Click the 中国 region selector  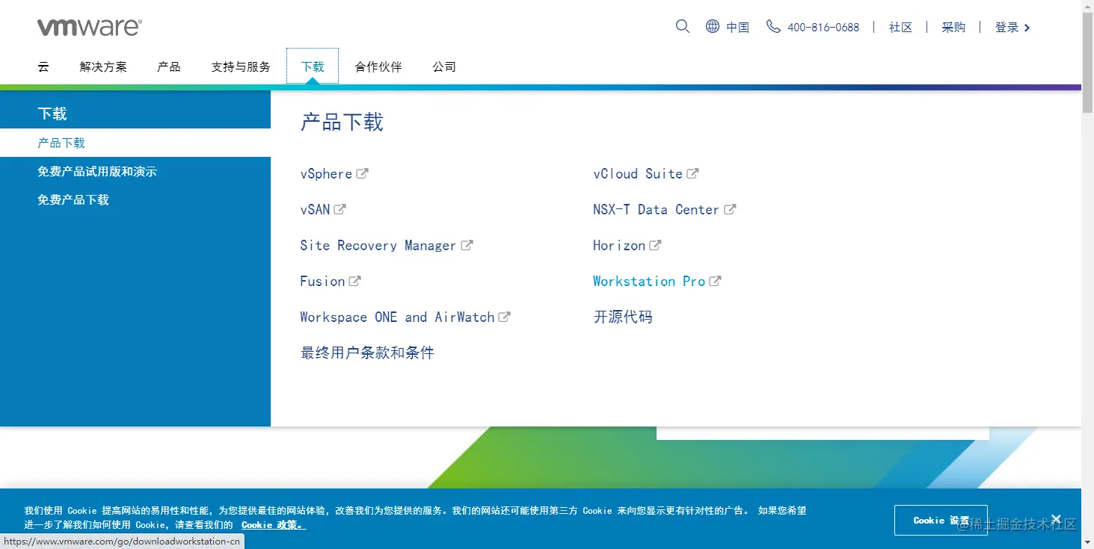click(737, 27)
